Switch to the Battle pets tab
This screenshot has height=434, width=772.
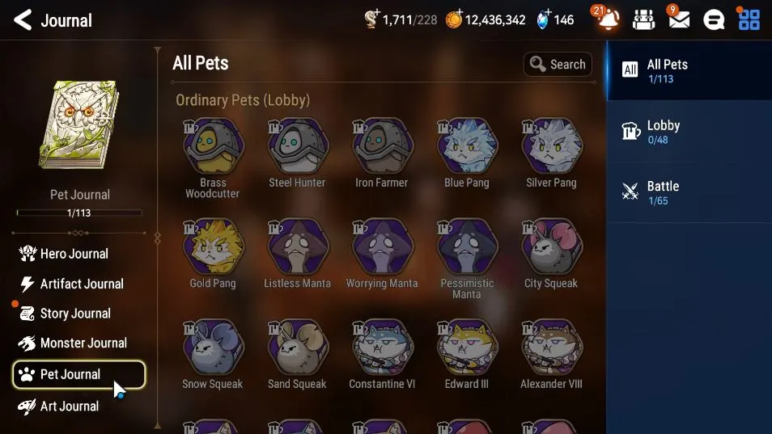click(689, 192)
